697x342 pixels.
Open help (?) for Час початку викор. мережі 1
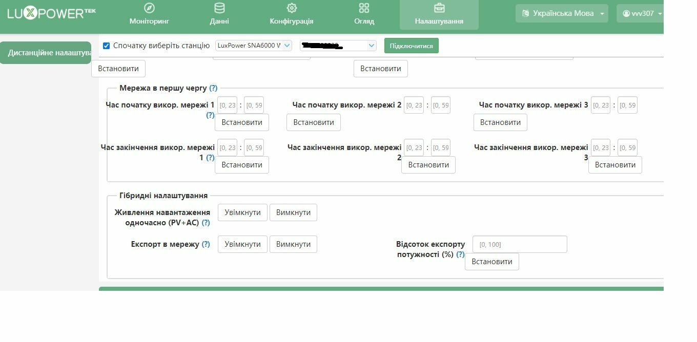pyautogui.click(x=210, y=115)
